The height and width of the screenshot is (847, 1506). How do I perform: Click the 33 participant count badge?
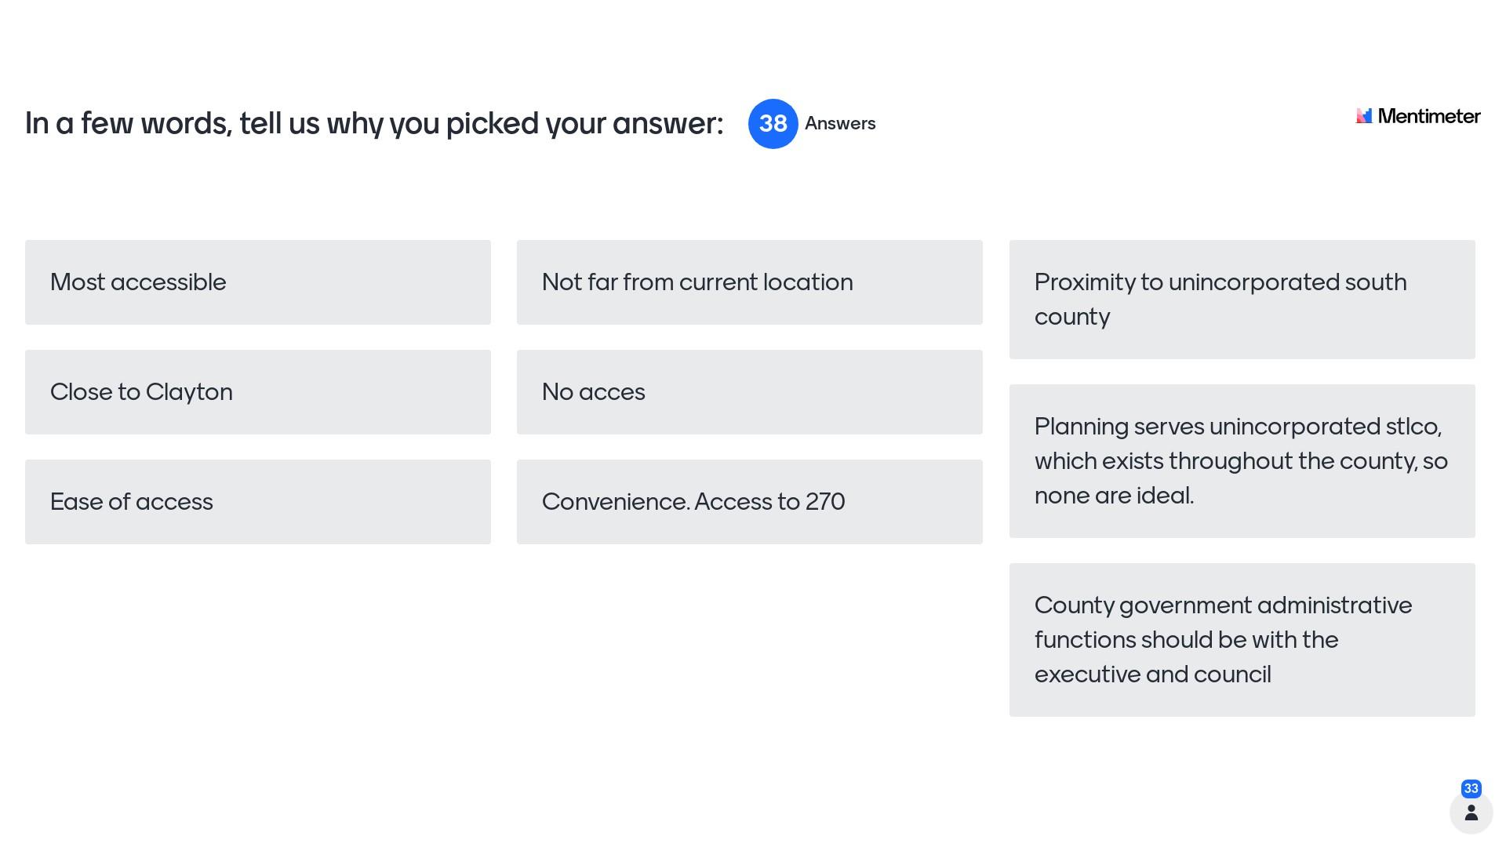pyautogui.click(x=1471, y=788)
